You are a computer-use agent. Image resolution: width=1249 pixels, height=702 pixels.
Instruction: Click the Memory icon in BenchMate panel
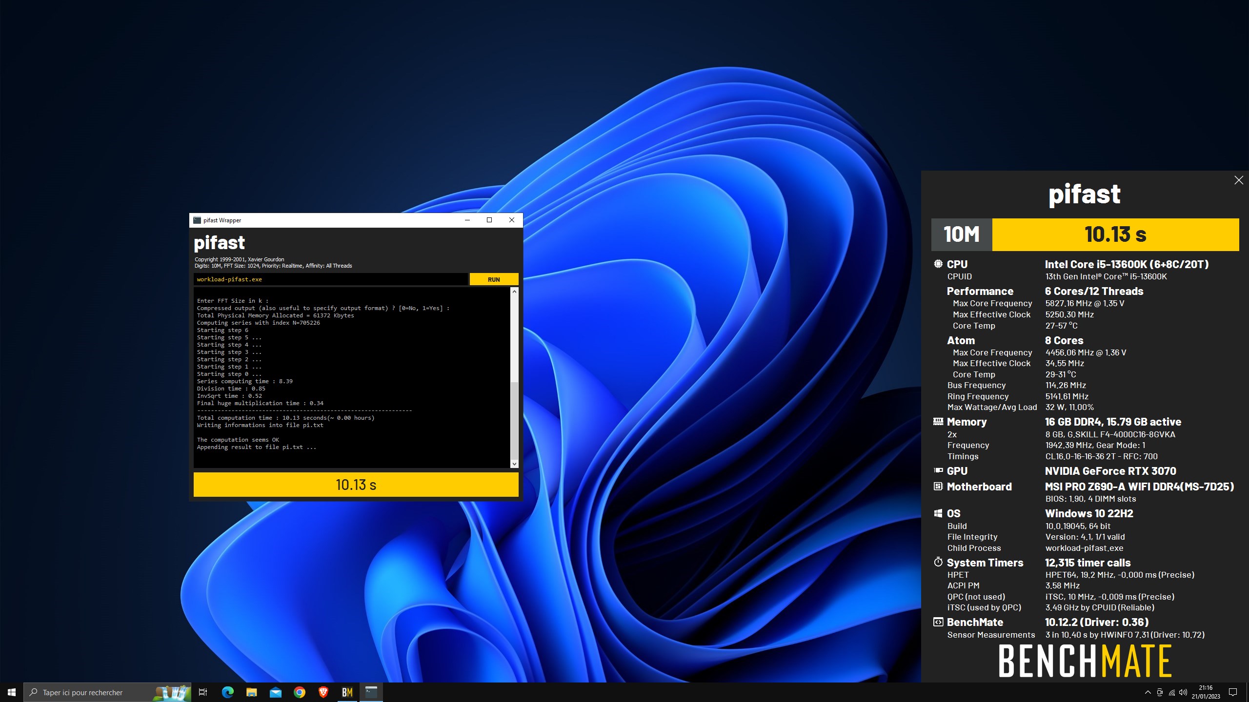(x=938, y=421)
